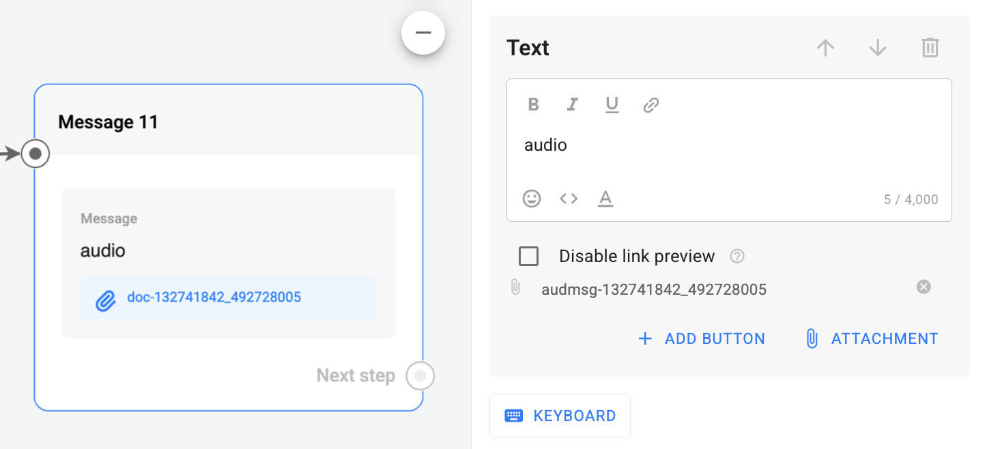Screen dimensions: 987x449
Task: Move Text block down
Action: (x=878, y=48)
